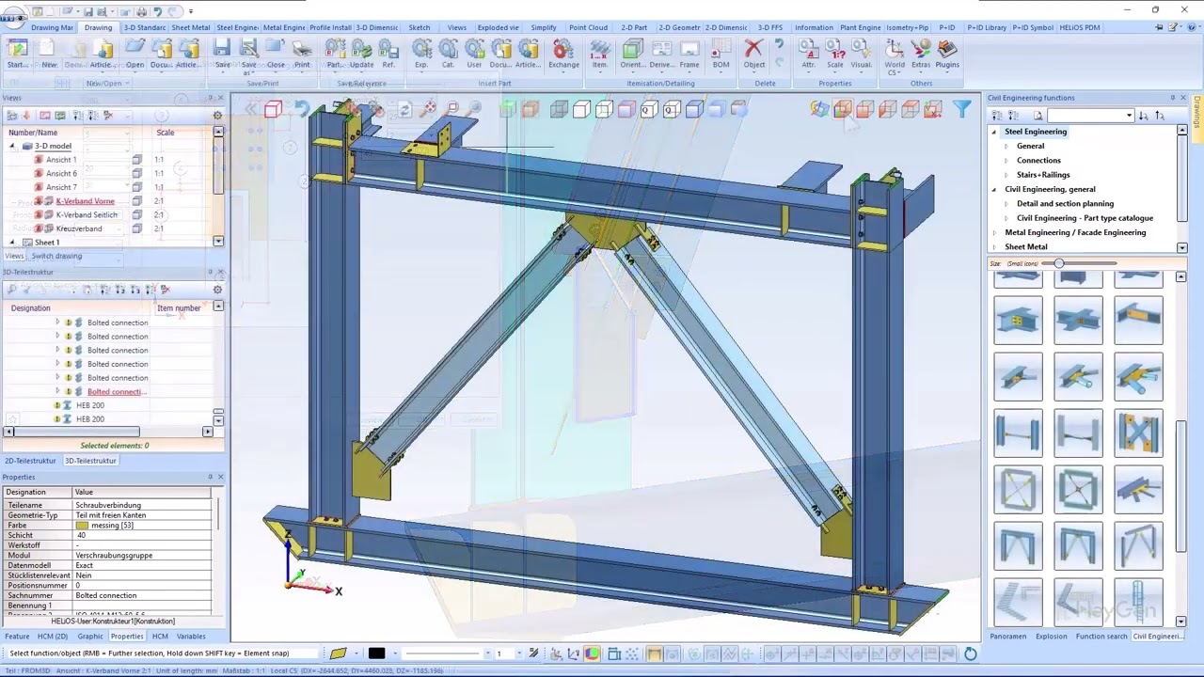
Task: Click the Open drawing folder icon
Action: click(135, 53)
